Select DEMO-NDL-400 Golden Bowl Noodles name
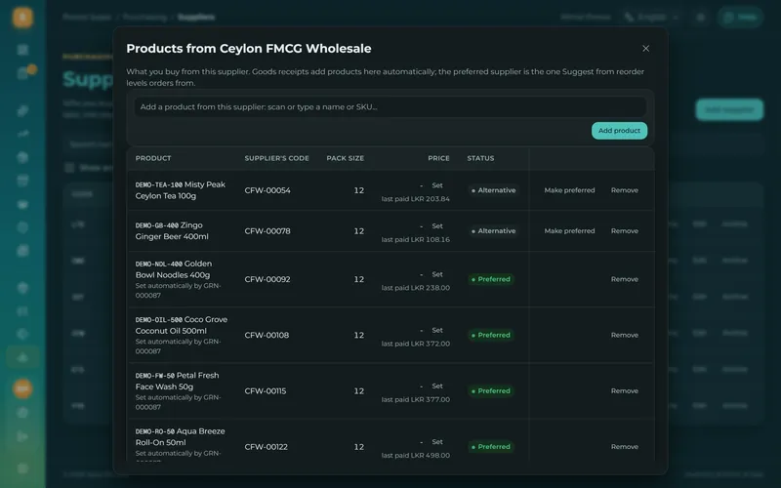The height and width of the screenshot is (488, 781). tap(174, 269)
